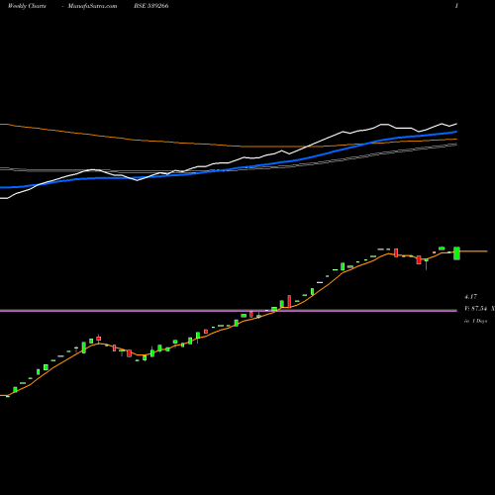Click the 'Weekly Charts' title text
495x495 pixels.
(x=27, y=6)
